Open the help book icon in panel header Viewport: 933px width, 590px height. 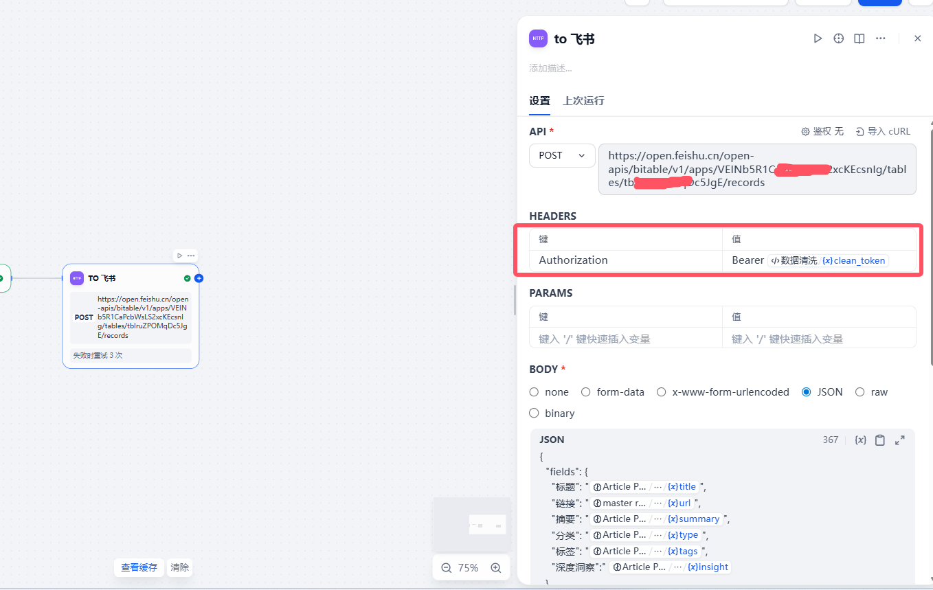pos(859,38)
